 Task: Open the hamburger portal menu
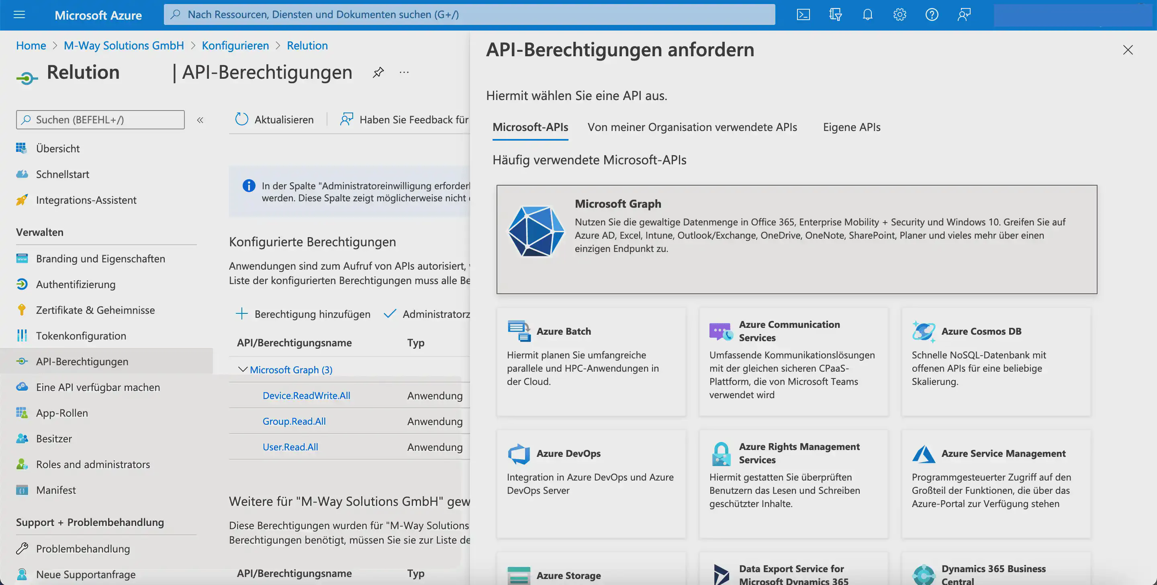(19, 15)
